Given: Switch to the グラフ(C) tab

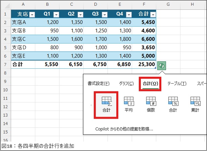Looking at the screenshot, I should coord(126,83).
